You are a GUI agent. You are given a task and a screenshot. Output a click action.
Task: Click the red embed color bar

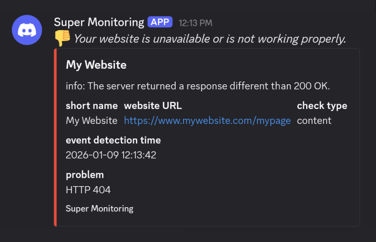point(55,137)
